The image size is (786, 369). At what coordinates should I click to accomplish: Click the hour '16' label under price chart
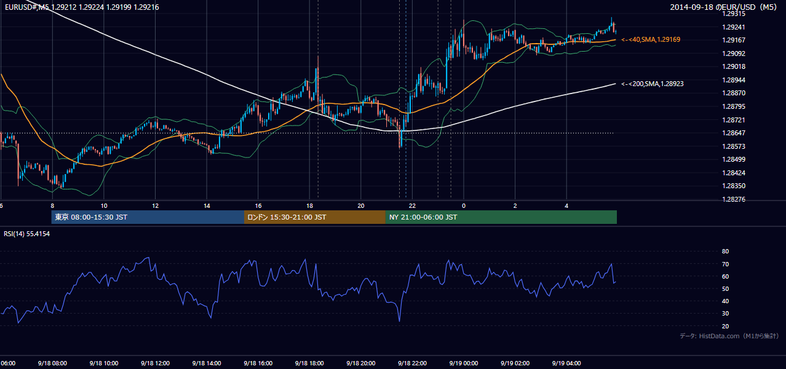point(258,205)
